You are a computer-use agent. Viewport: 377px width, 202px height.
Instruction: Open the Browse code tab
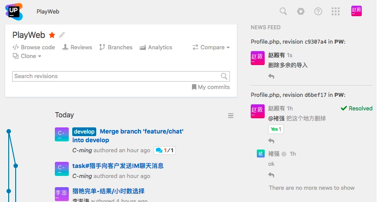tap(34, 47)
